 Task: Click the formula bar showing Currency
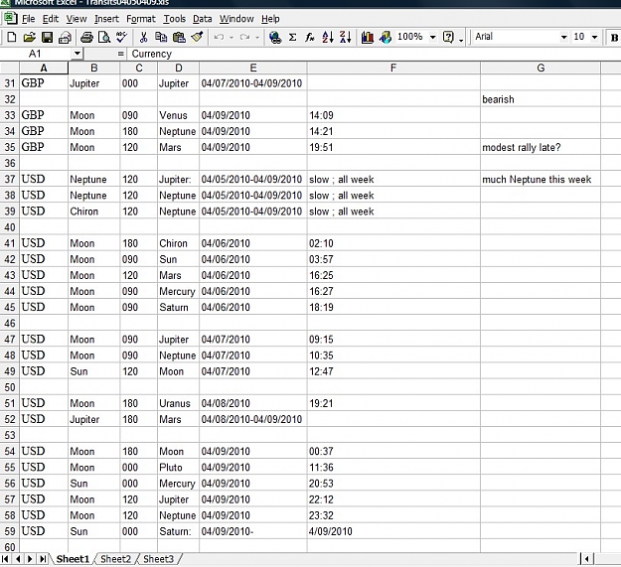(x=373, y=54)
